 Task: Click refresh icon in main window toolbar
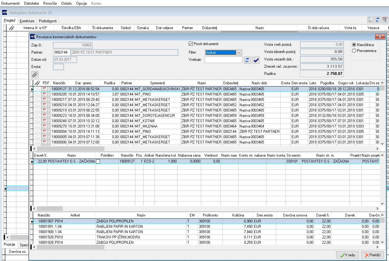point(377,20)
